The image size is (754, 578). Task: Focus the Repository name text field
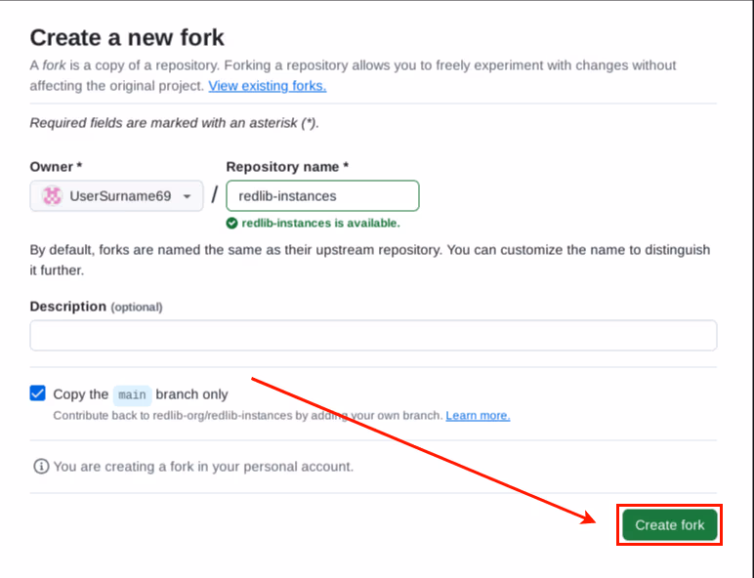pyautogui.click(x=322, y=196)
